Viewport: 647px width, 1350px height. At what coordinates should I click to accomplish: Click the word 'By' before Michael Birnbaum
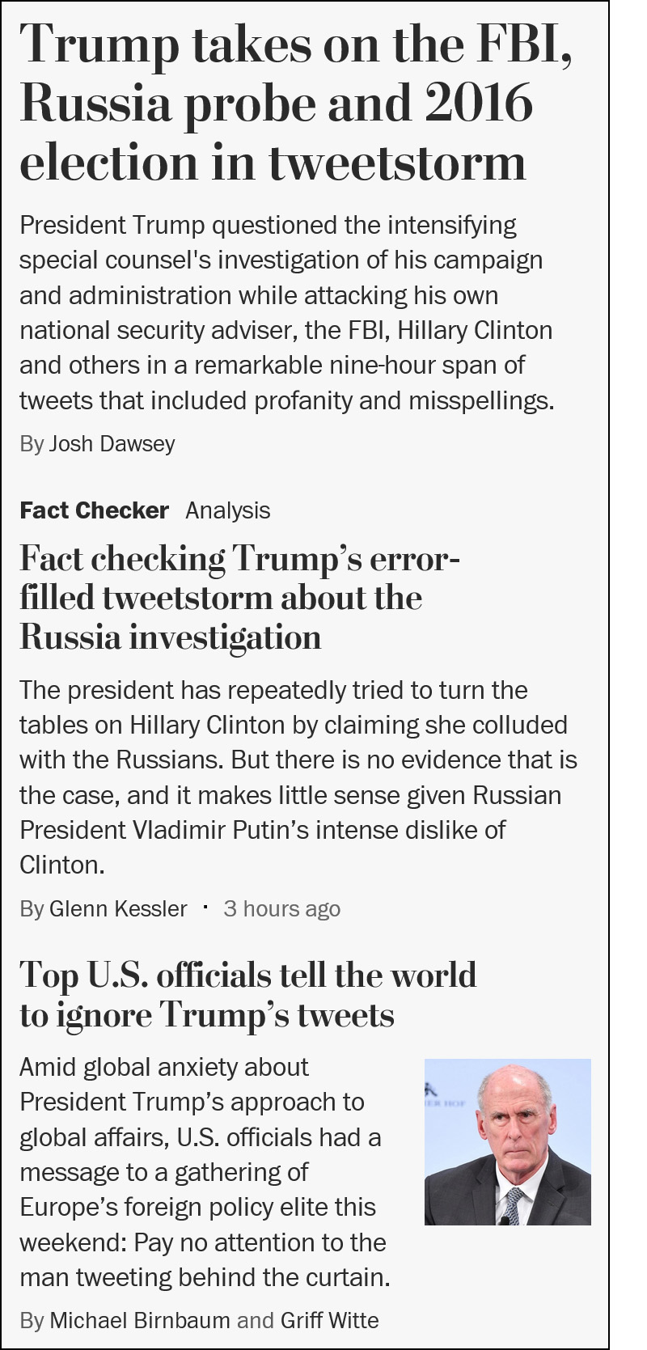pyautogui.click(x=32, y=1321)
